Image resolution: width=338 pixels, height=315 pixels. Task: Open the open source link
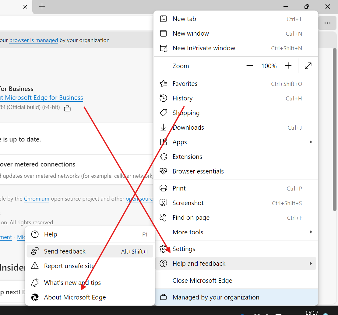pyautogui.click(x=139, y=199)
